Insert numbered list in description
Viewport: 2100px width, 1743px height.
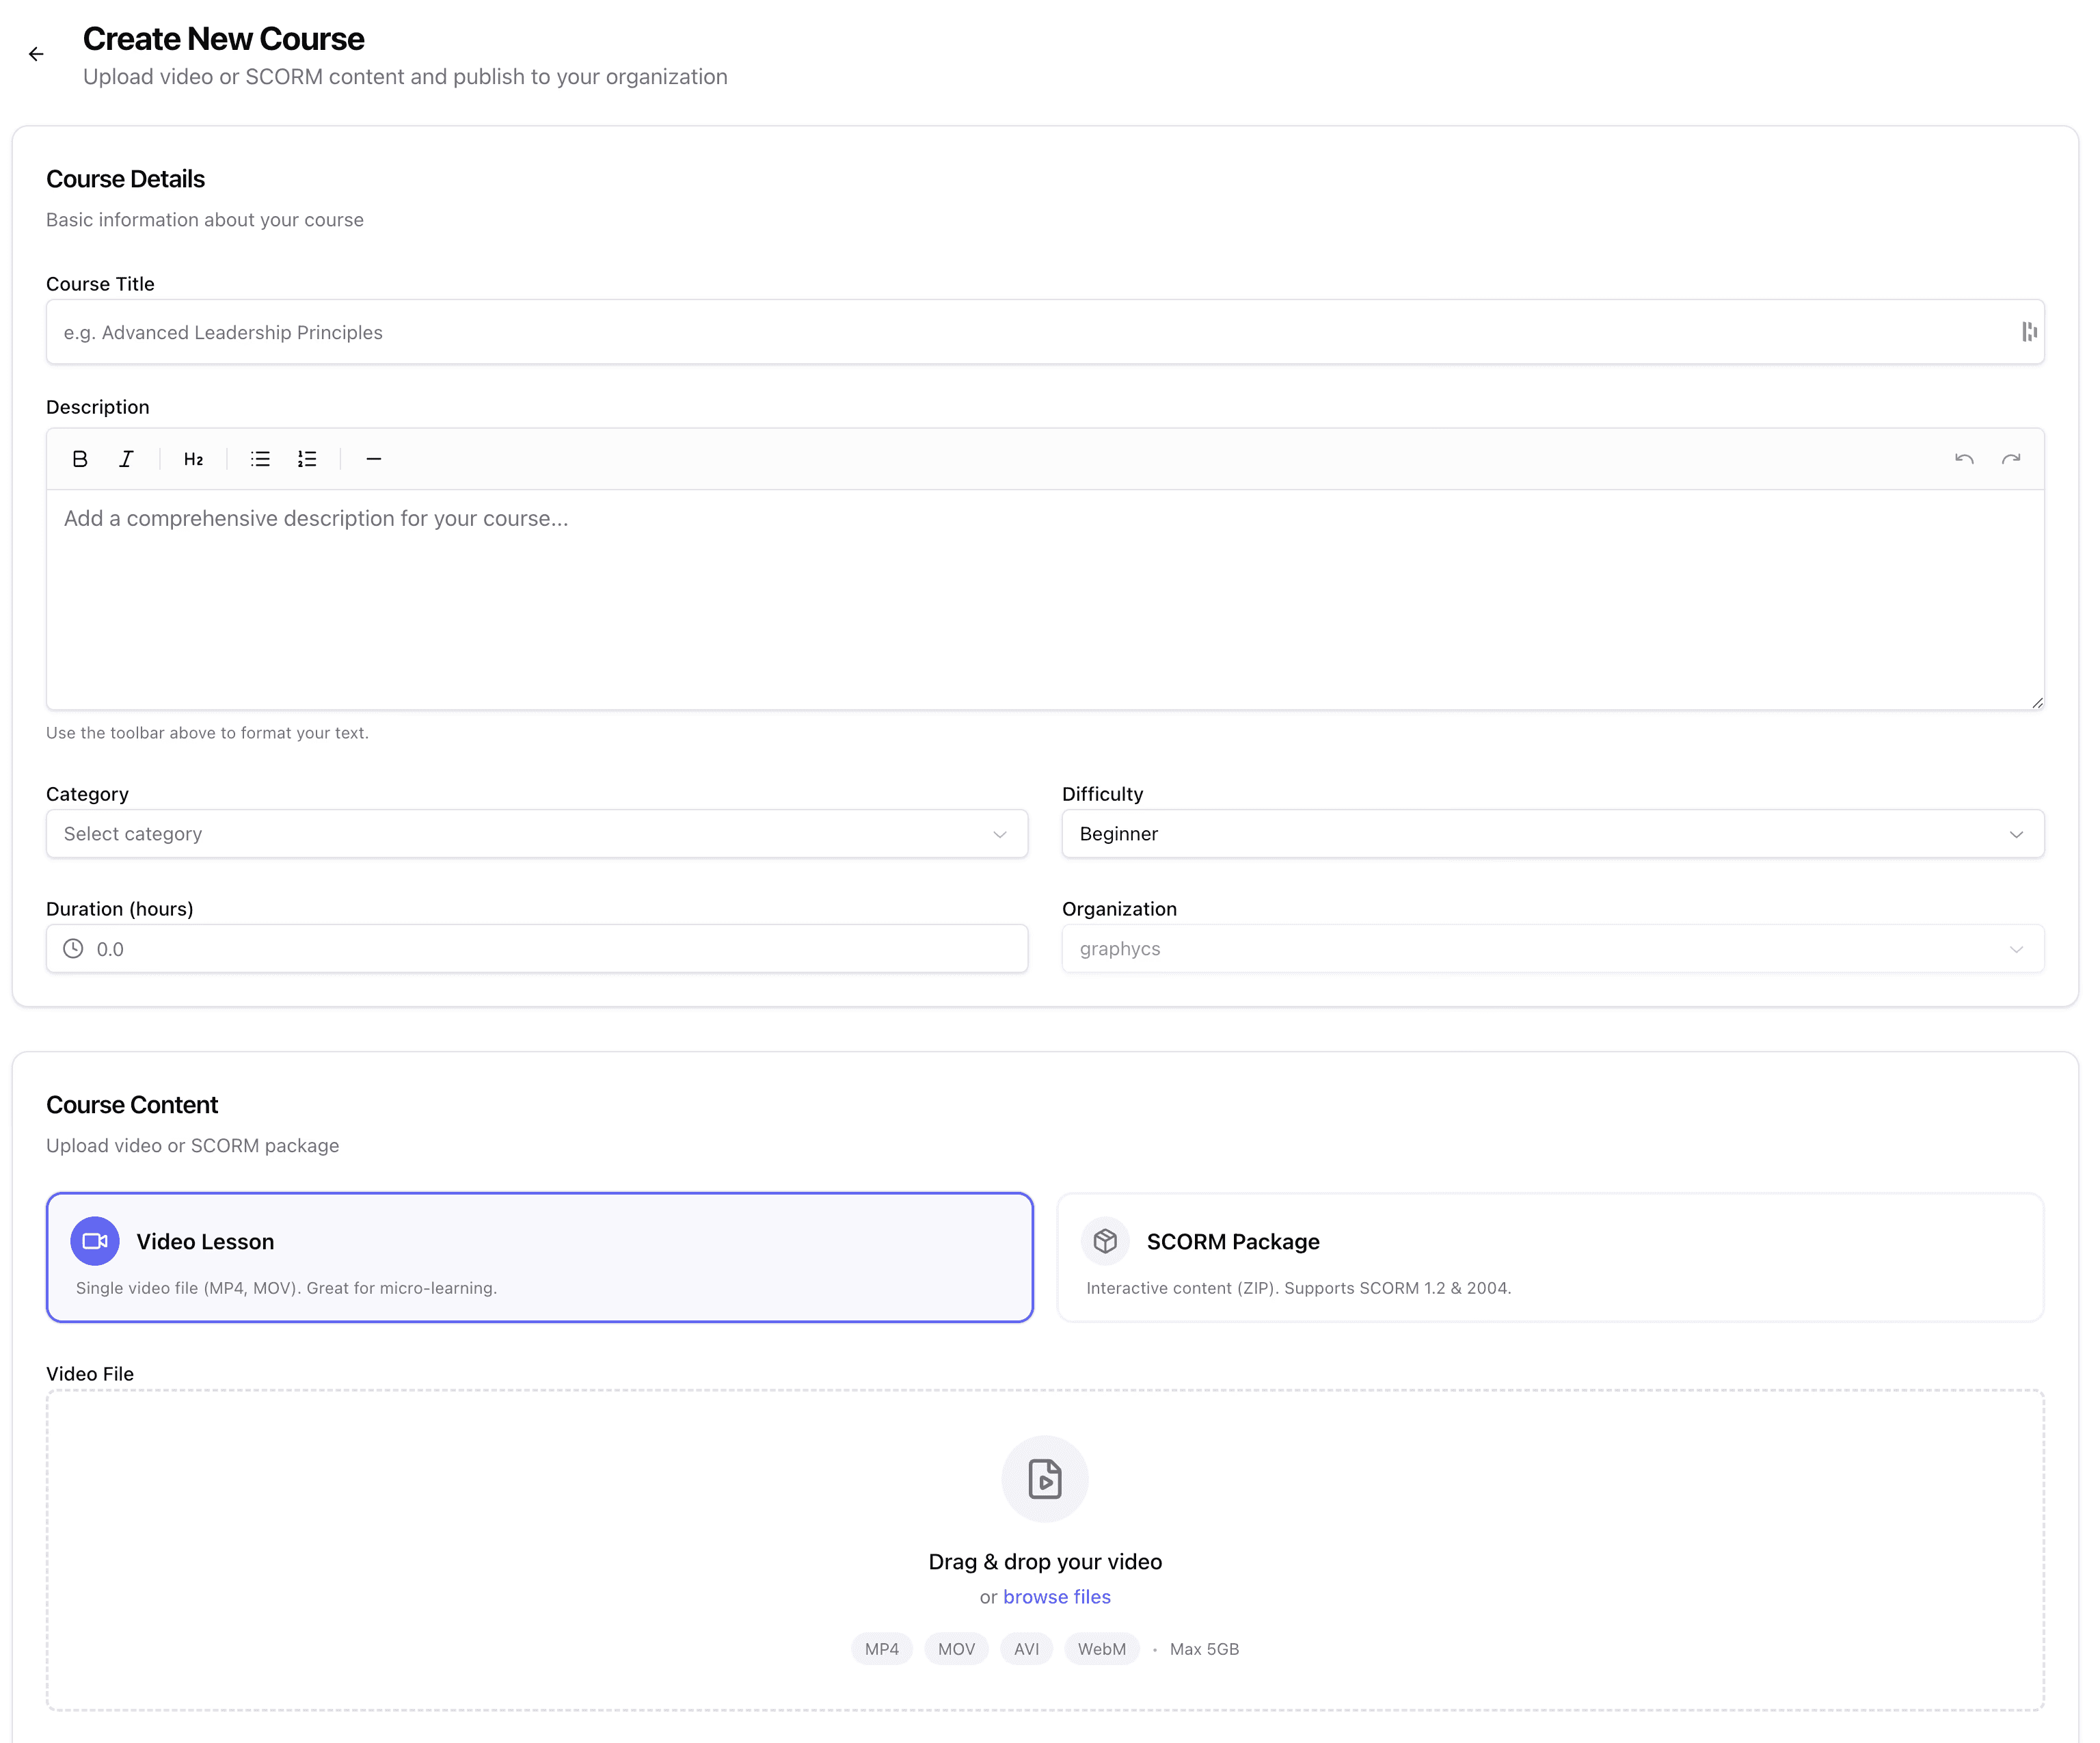click(307, 460)
